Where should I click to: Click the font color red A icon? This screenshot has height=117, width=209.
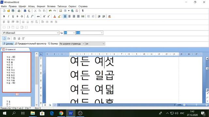55,16
